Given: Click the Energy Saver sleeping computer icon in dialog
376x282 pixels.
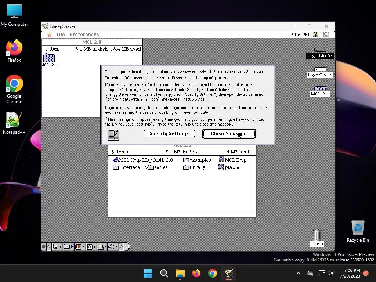Looking at the screenshot, I should pyautogui.click(x=113, y=134).
